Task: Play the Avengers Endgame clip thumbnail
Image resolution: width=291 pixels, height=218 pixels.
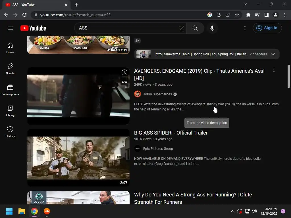Action: point(78,96)
